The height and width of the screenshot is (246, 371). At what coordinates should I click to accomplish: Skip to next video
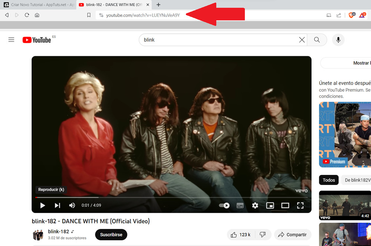pos(57,205)
